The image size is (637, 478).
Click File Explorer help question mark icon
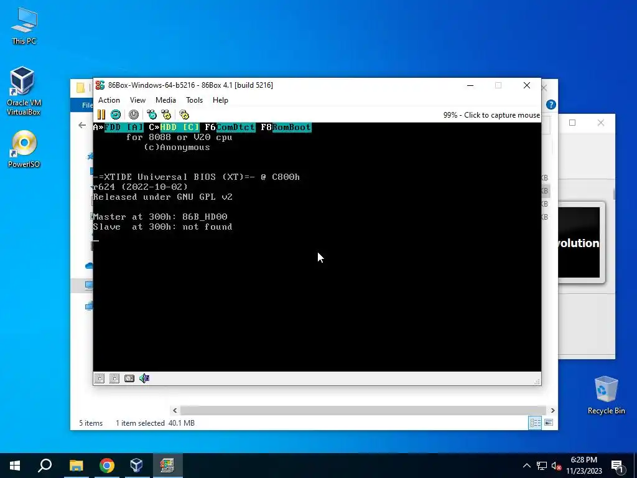(x=551, y=105)
